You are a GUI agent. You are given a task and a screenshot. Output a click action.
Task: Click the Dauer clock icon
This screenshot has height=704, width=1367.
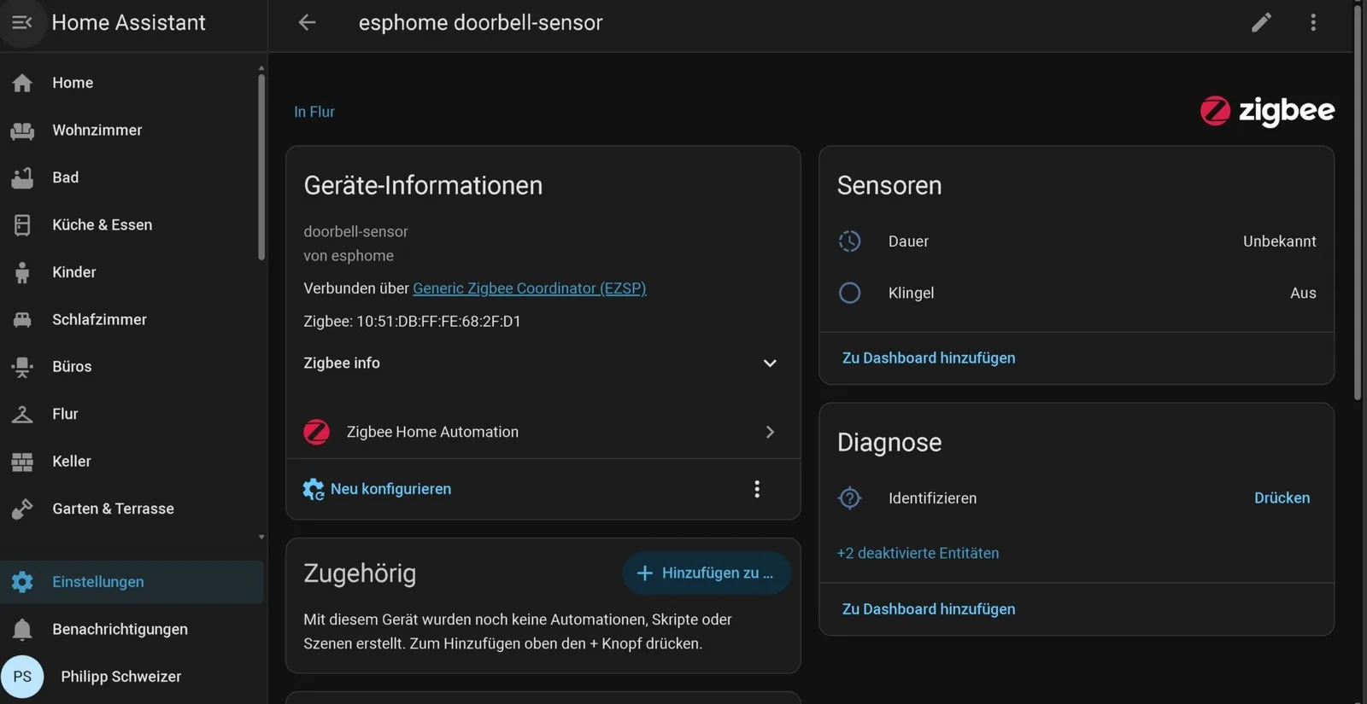pos(849,241)
